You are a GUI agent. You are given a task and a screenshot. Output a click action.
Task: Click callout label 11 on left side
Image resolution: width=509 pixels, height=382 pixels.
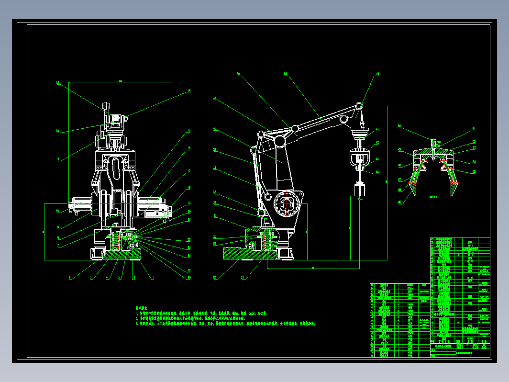pyautogui.click(x=58, y=159)
